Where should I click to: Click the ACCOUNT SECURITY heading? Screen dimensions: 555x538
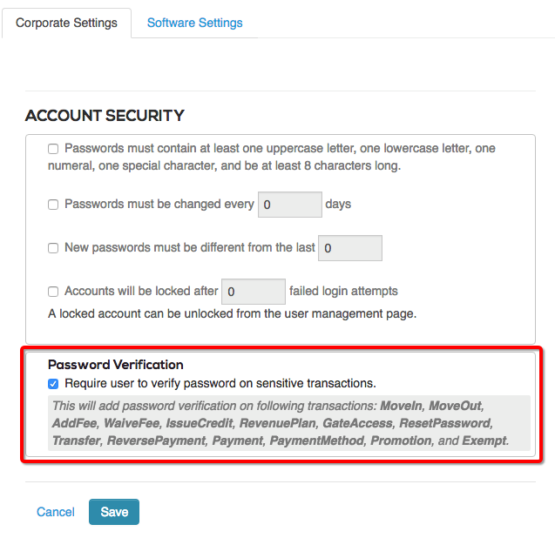coord(105,116)
